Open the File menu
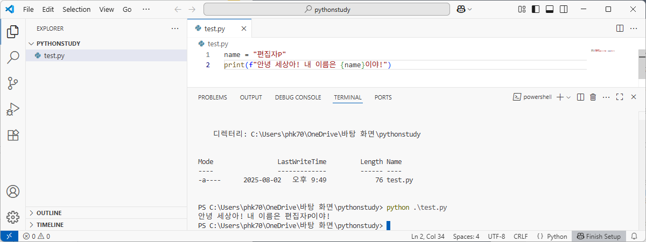Image resolution: width=646 pixels, height=242 pixels. tap(29, 9)
